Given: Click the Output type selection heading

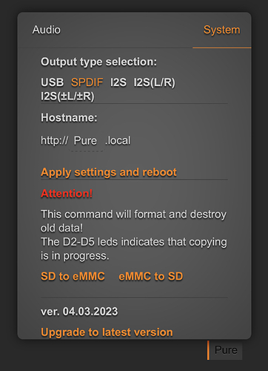Looking at the screenshot, I should click(x=98, y=62).
